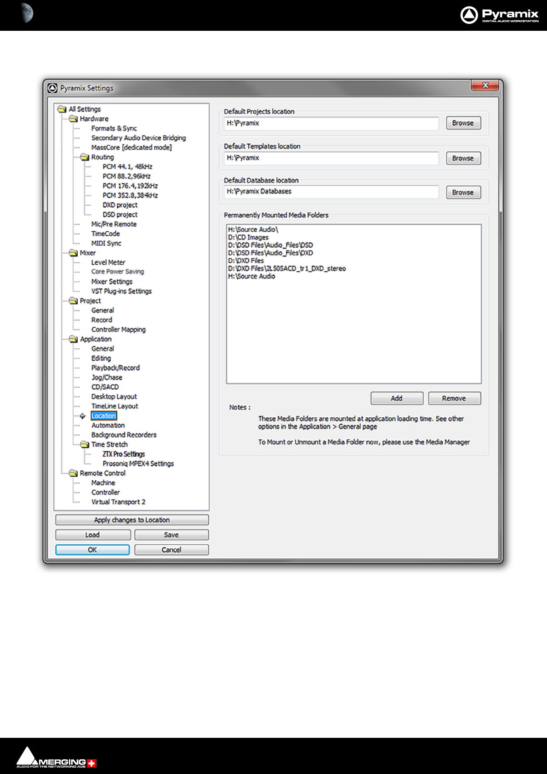The width and height of the screenshot is (547, 774).
Task: Click the Time Stretch folder icon
Action: point(85,444)
